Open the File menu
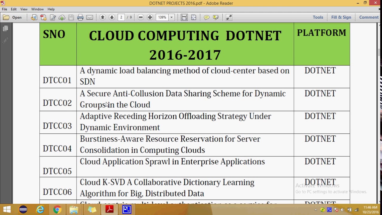 pos(4,9)
